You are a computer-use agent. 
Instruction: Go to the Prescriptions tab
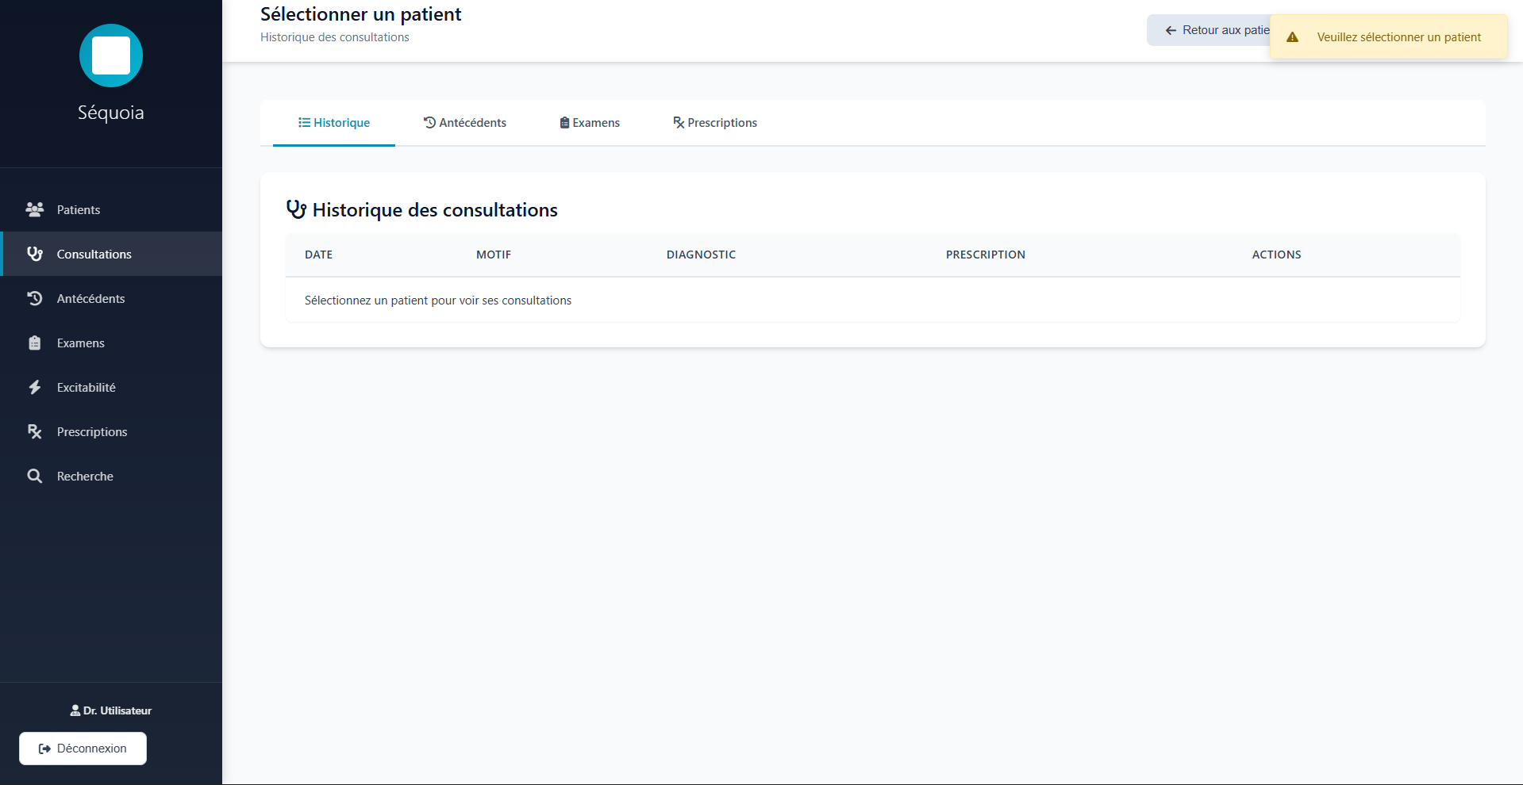715,123
